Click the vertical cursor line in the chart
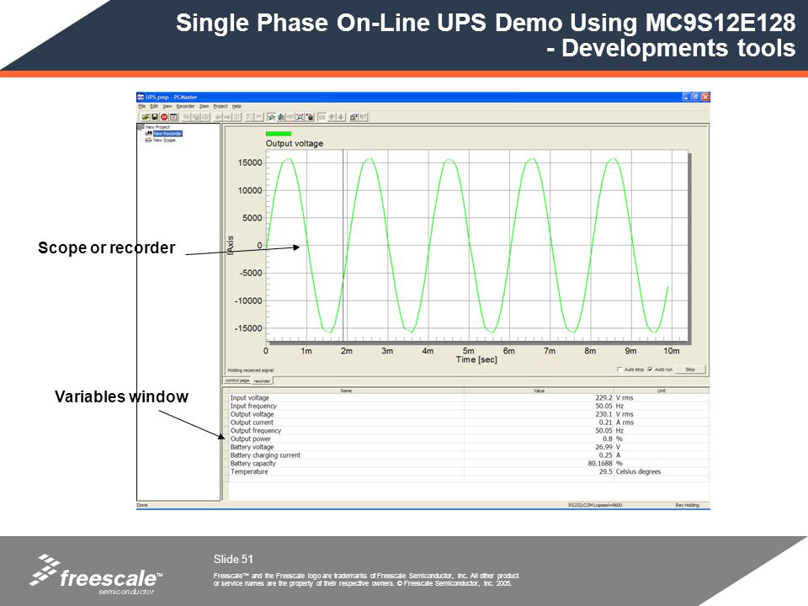 [x=343, y=245]
